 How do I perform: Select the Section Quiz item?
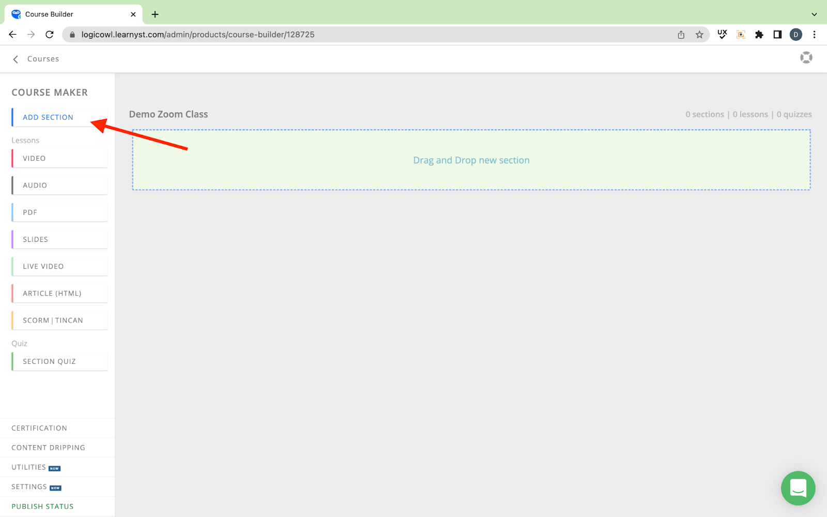[x=59, y=361]
